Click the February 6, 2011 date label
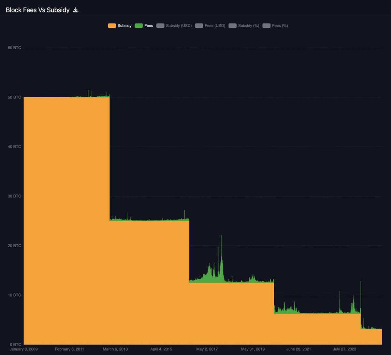The height and width of the screenshot is (355, 391). coord(69,349)
